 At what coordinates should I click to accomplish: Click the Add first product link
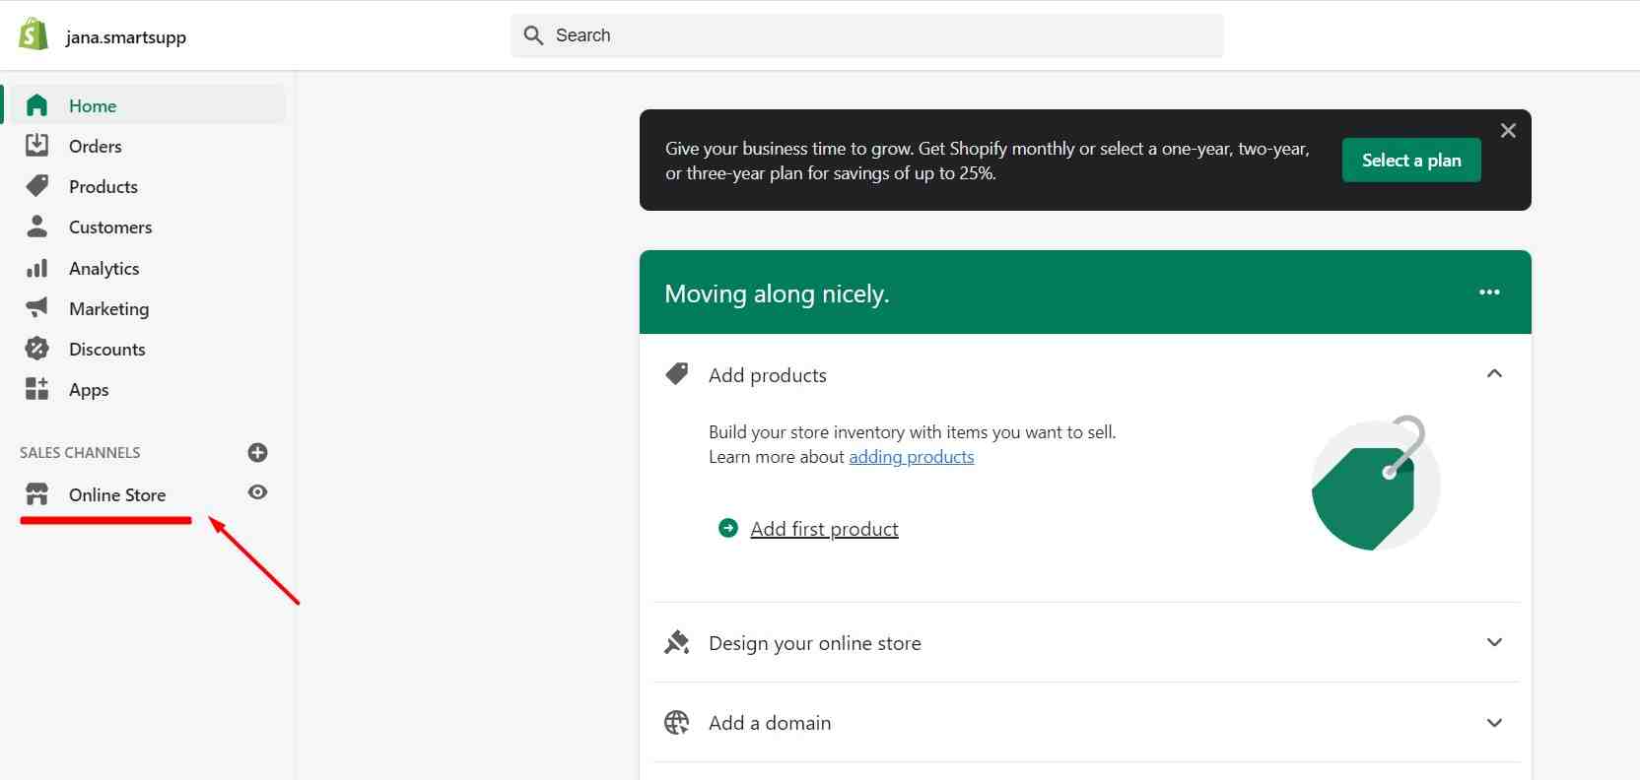point(824,529)
